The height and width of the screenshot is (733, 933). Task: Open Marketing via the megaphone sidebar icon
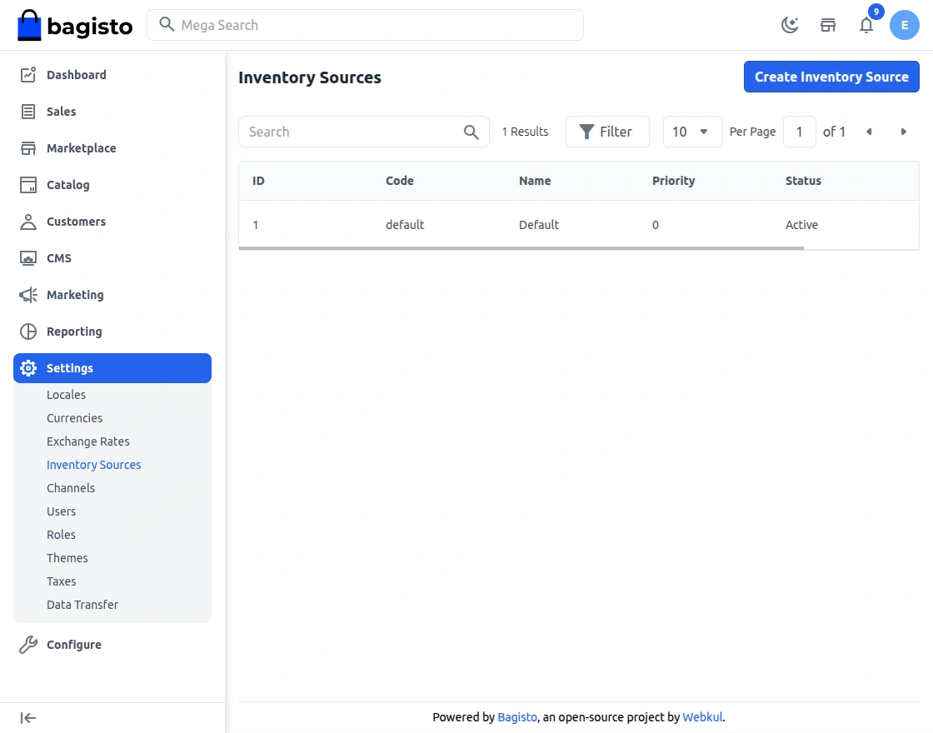pyautogui.click(x=28, y=294)
